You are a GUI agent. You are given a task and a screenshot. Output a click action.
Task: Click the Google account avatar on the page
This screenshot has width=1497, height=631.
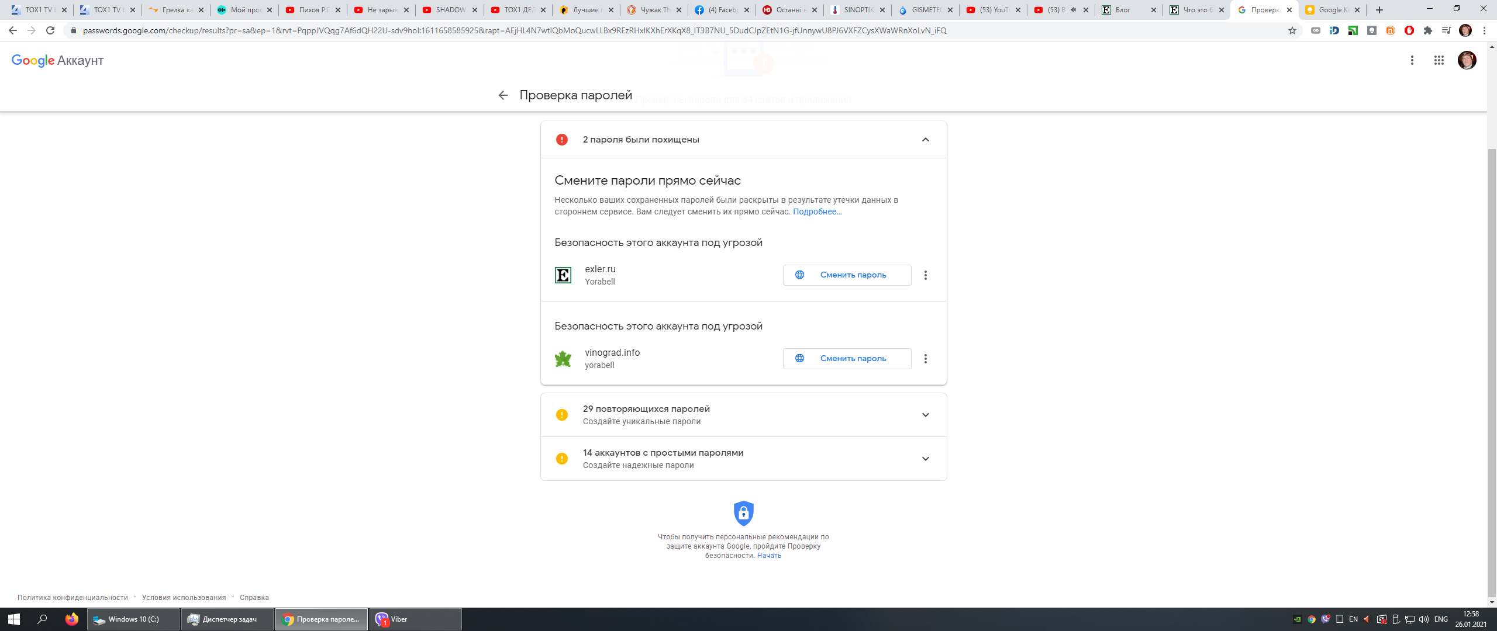coord(1467,60)
